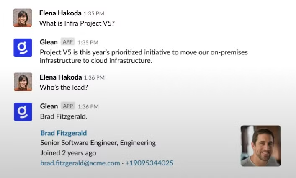Click Elena's avatar next to "Who's the lead?"
296x178 pixels.
pyautogui.click(x=23, y=82)
